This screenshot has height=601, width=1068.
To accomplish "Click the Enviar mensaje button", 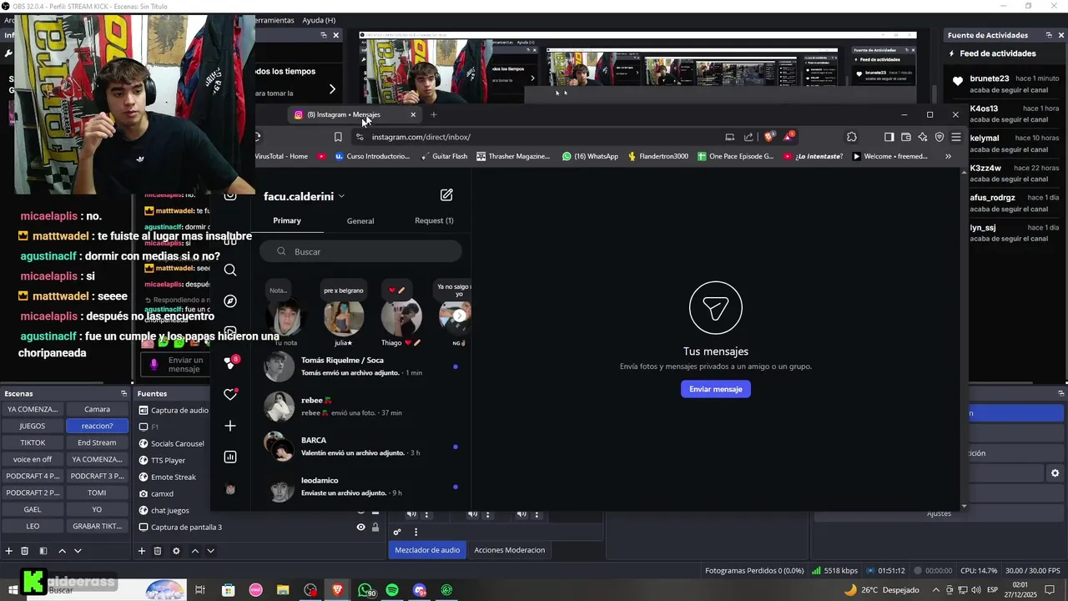I will 716,389.
